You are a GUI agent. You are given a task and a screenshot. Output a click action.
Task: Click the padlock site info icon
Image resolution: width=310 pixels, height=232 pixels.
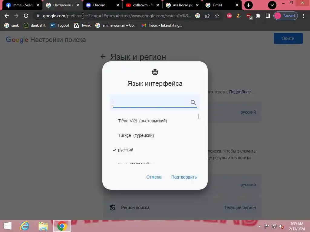point(38,16)
